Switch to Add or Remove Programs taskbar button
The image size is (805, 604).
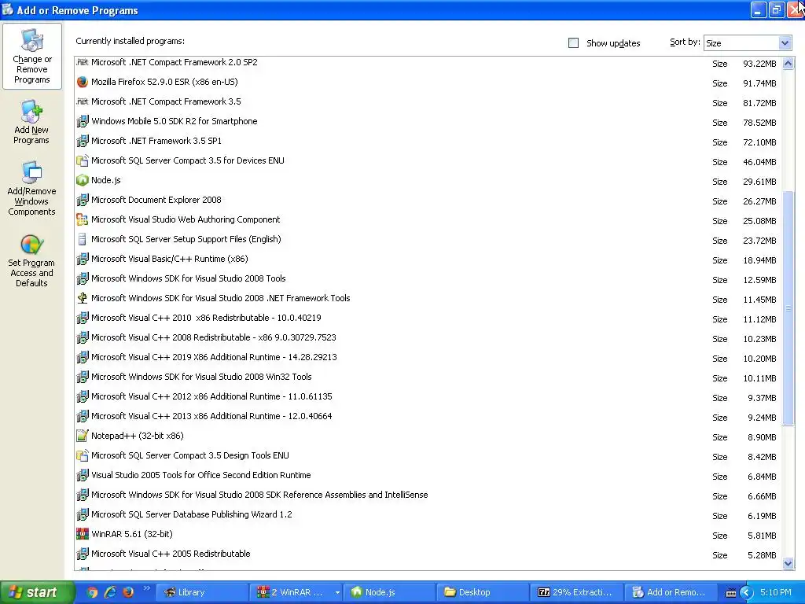(670, 592)
